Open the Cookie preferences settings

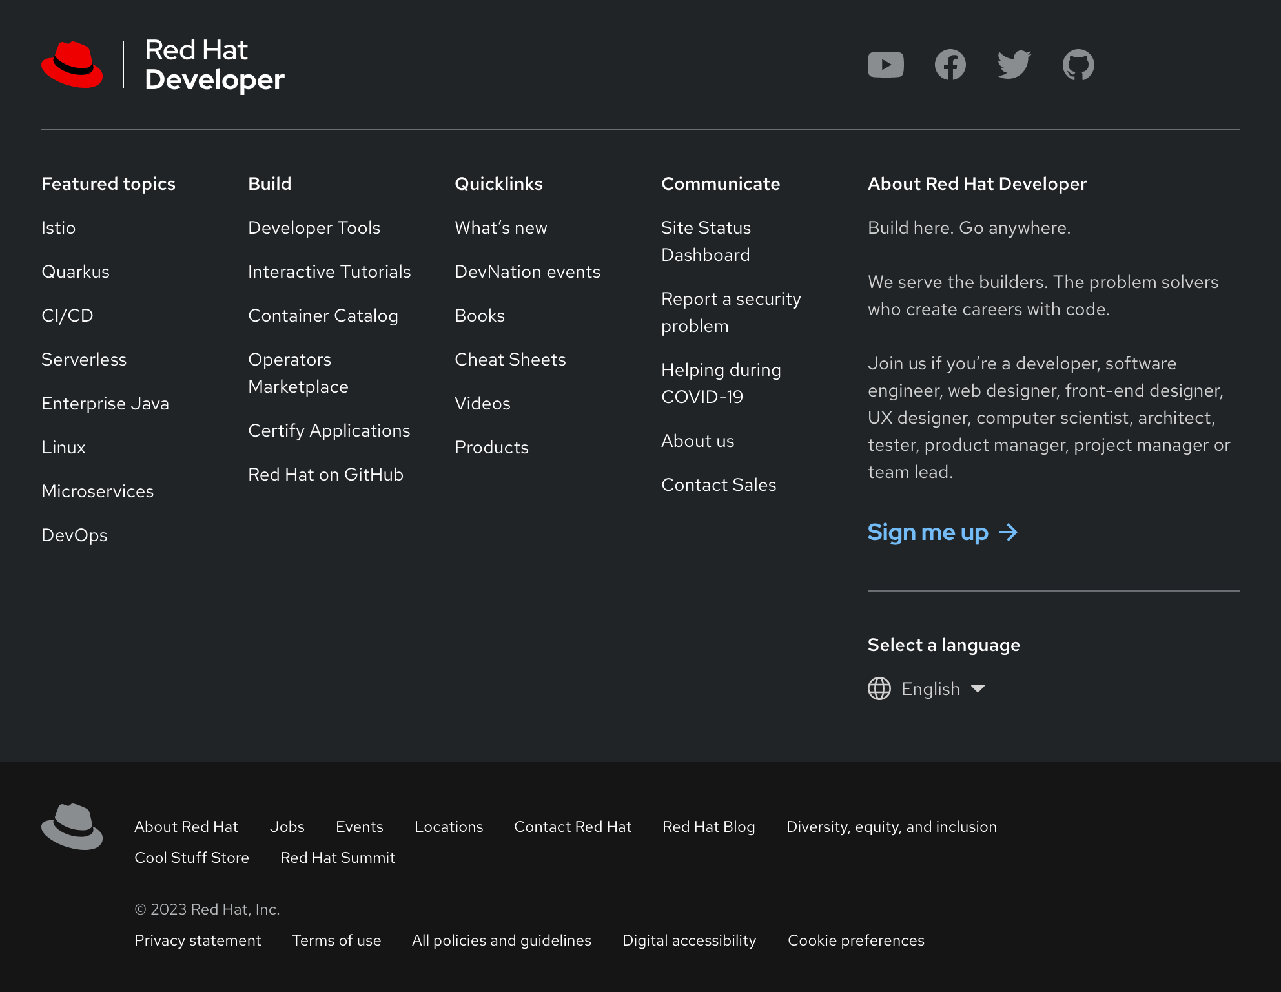[856, 940]
